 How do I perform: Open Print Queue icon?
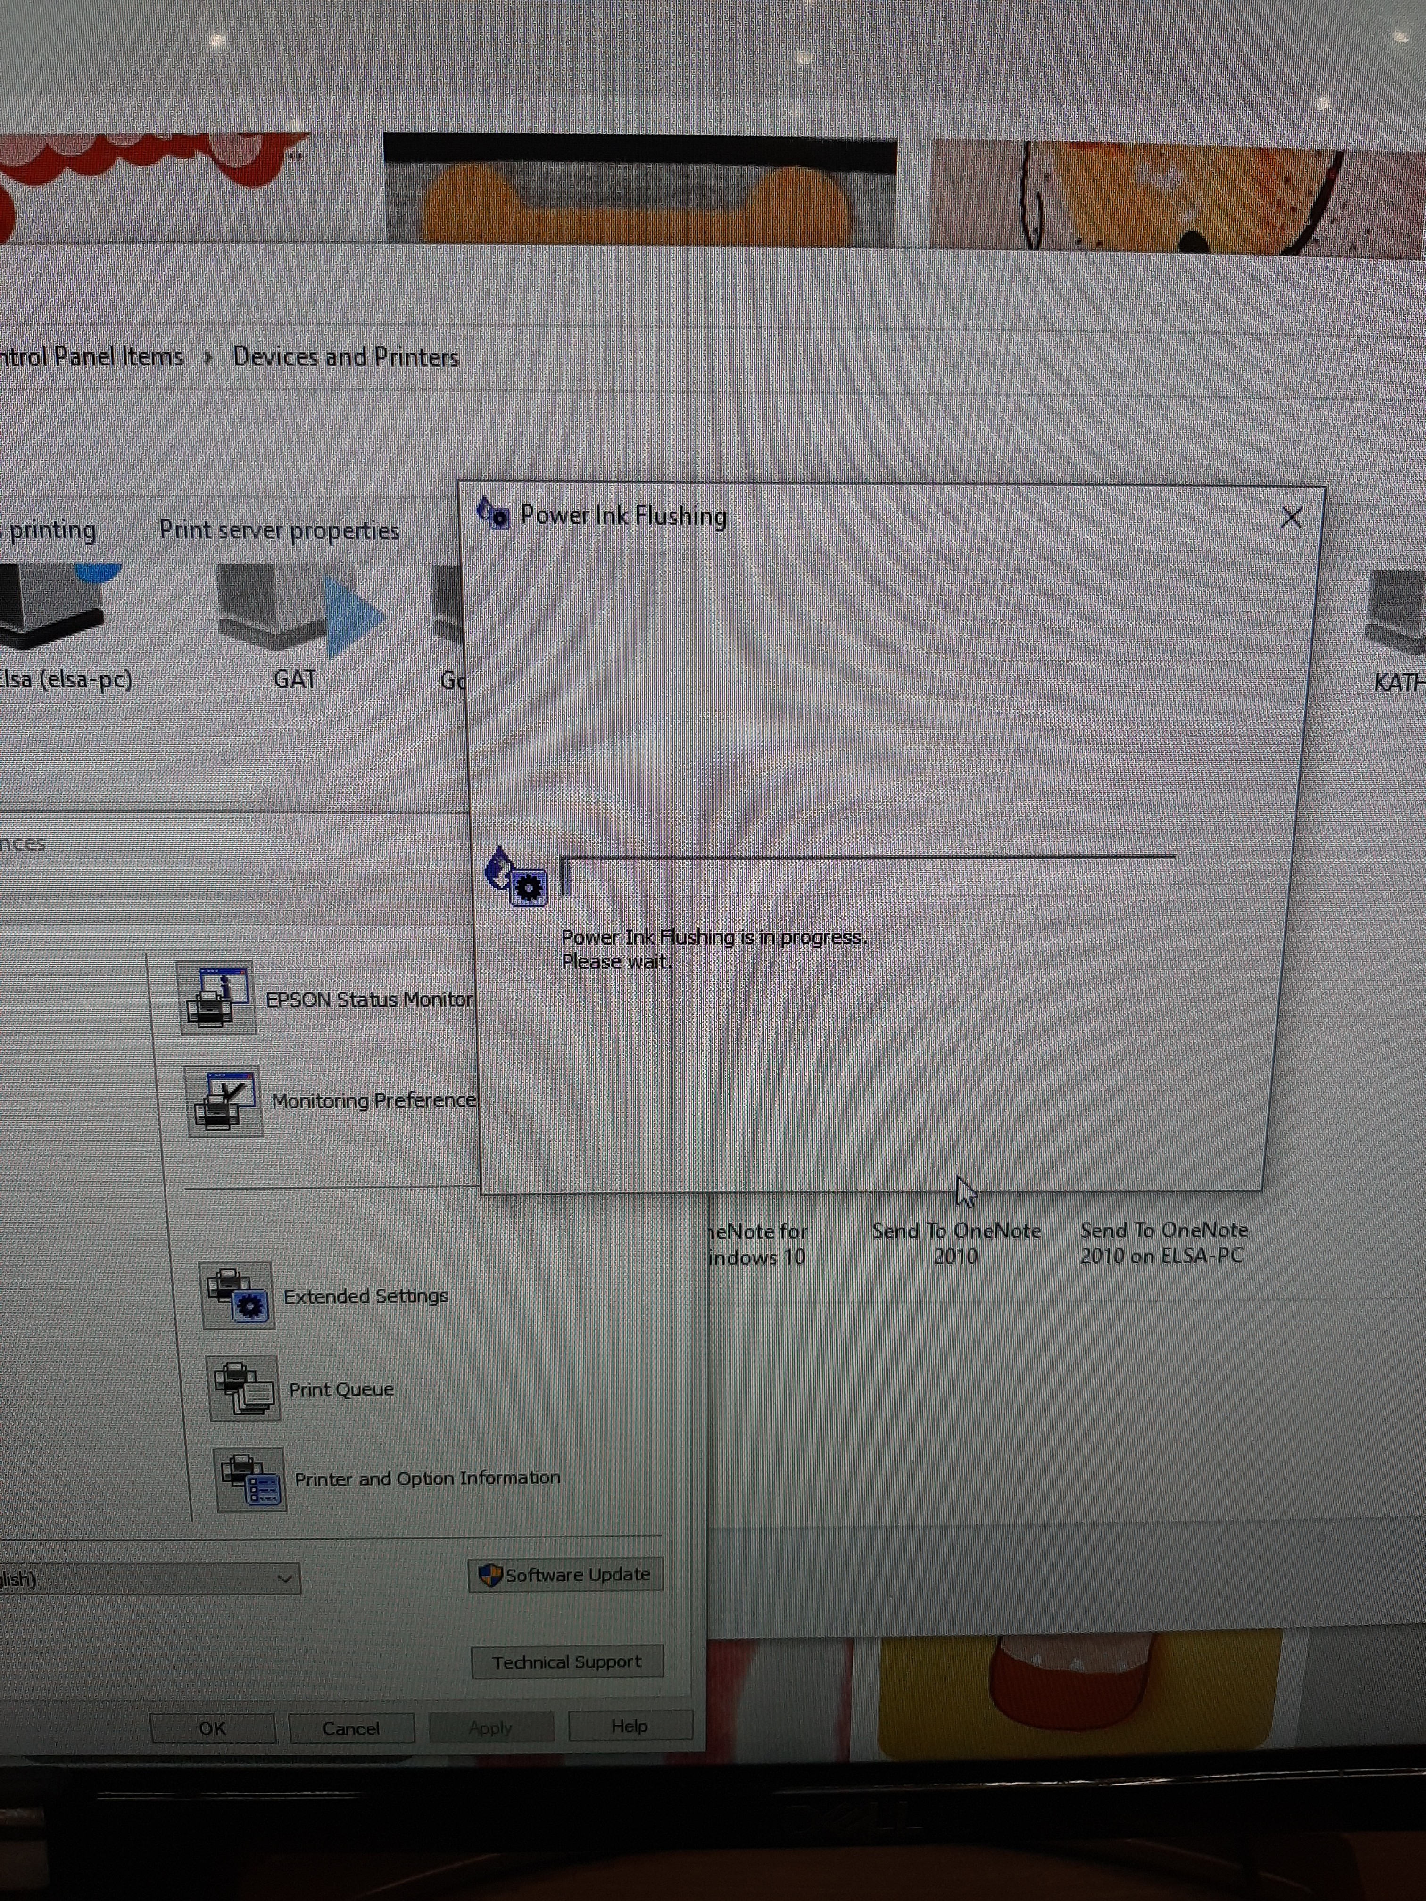pos(244,1388)
